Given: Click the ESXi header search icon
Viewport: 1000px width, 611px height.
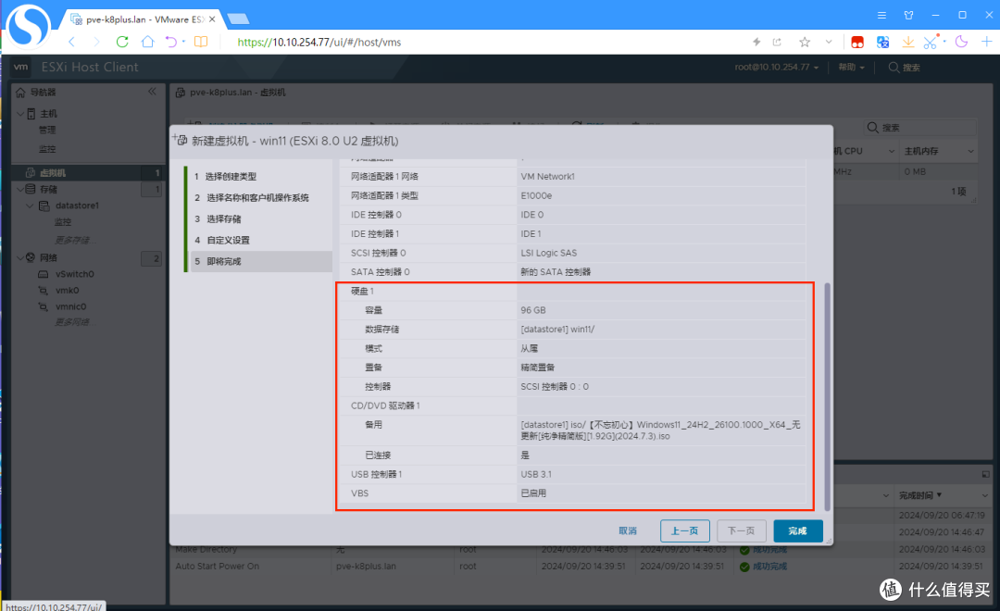Looking at the screenshot, I should click(x=894, y=67).
